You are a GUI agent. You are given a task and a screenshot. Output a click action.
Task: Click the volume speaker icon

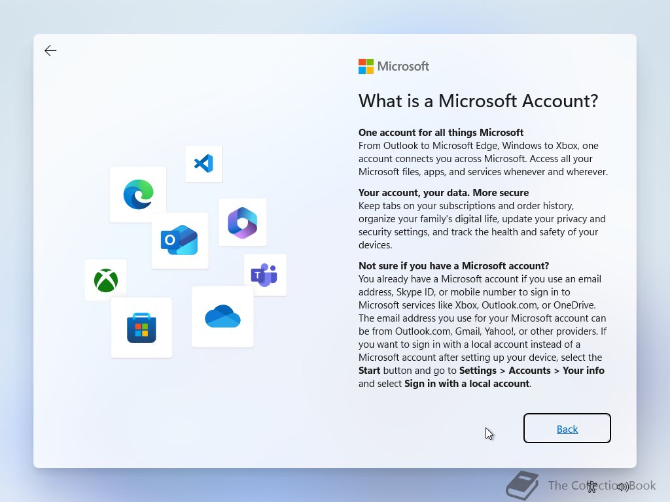coord(623,486)
